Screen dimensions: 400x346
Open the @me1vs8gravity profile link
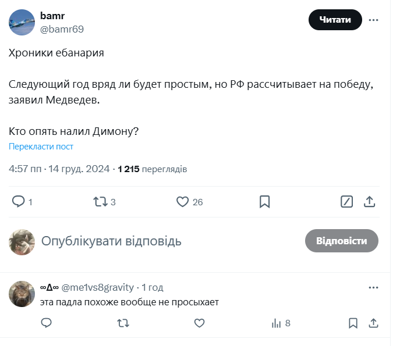click(x=97, y=287)
